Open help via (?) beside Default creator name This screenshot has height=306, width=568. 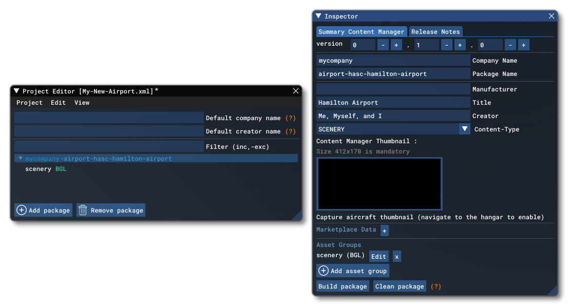291,131
